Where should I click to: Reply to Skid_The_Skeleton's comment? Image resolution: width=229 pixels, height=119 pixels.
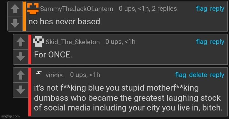[x=217, y=42]
